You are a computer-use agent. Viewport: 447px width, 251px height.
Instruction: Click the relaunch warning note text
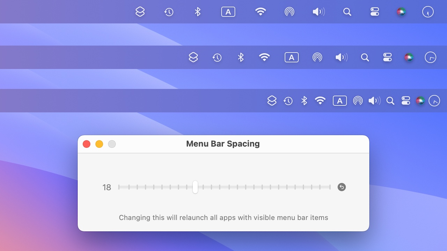click(x=223, y=218)
